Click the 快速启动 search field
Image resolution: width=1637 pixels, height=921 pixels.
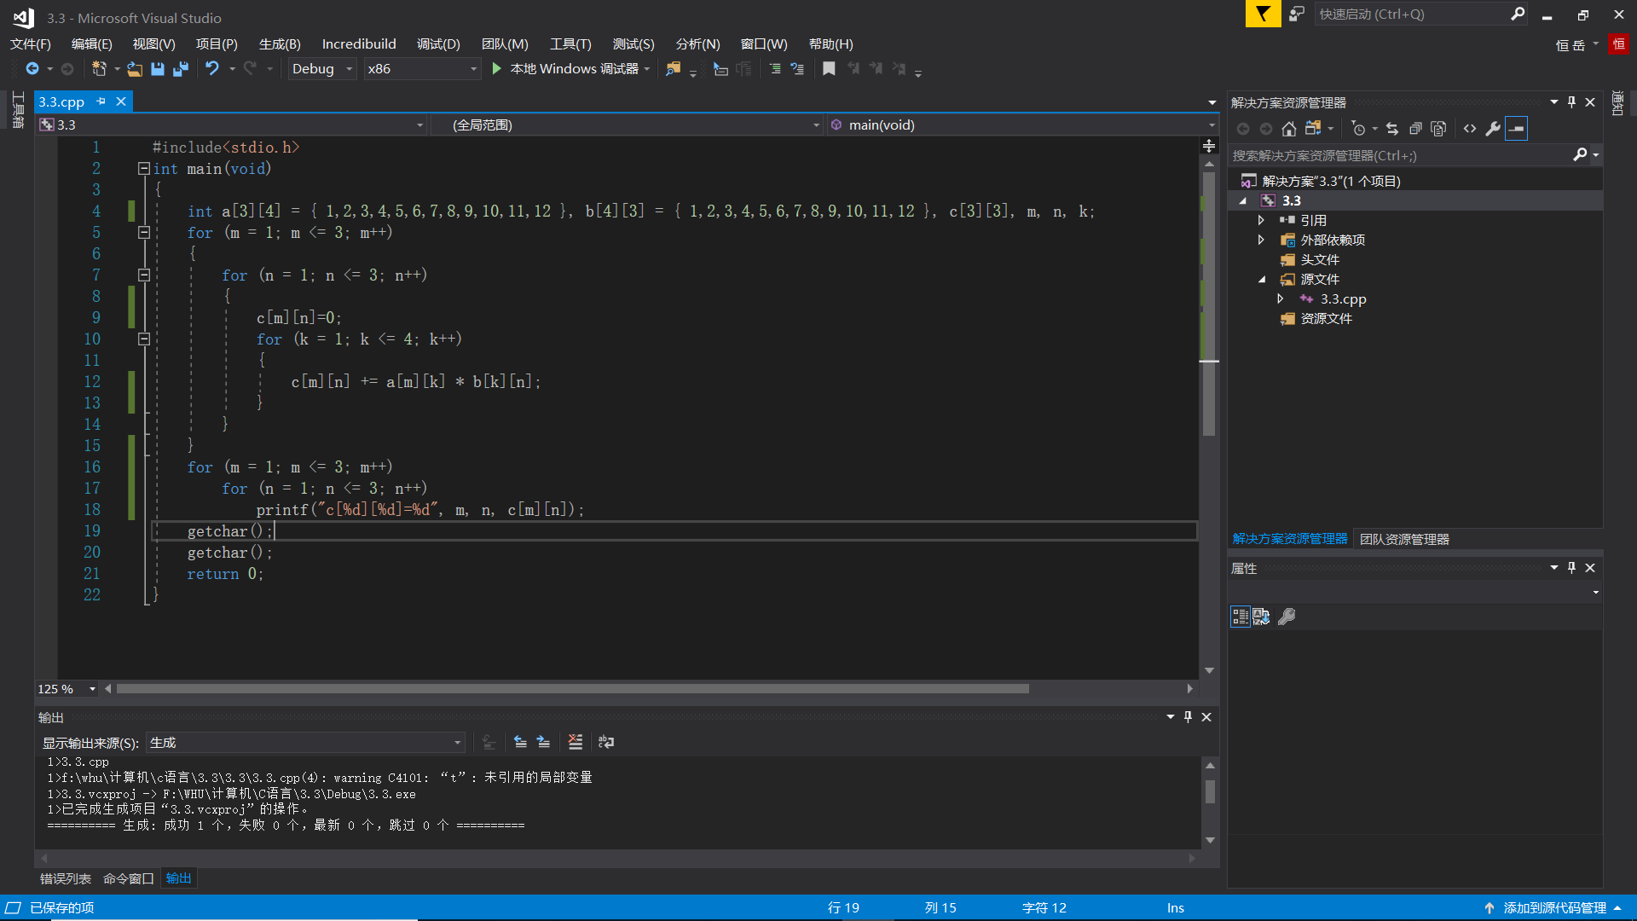1412,14
